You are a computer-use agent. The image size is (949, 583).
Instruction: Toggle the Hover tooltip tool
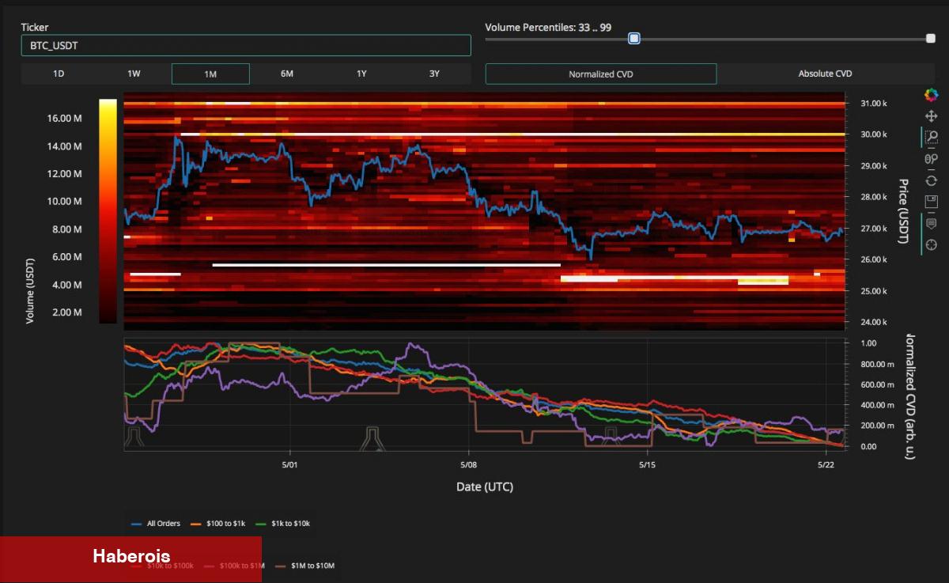pyautogui.click(x=931, y=223)
